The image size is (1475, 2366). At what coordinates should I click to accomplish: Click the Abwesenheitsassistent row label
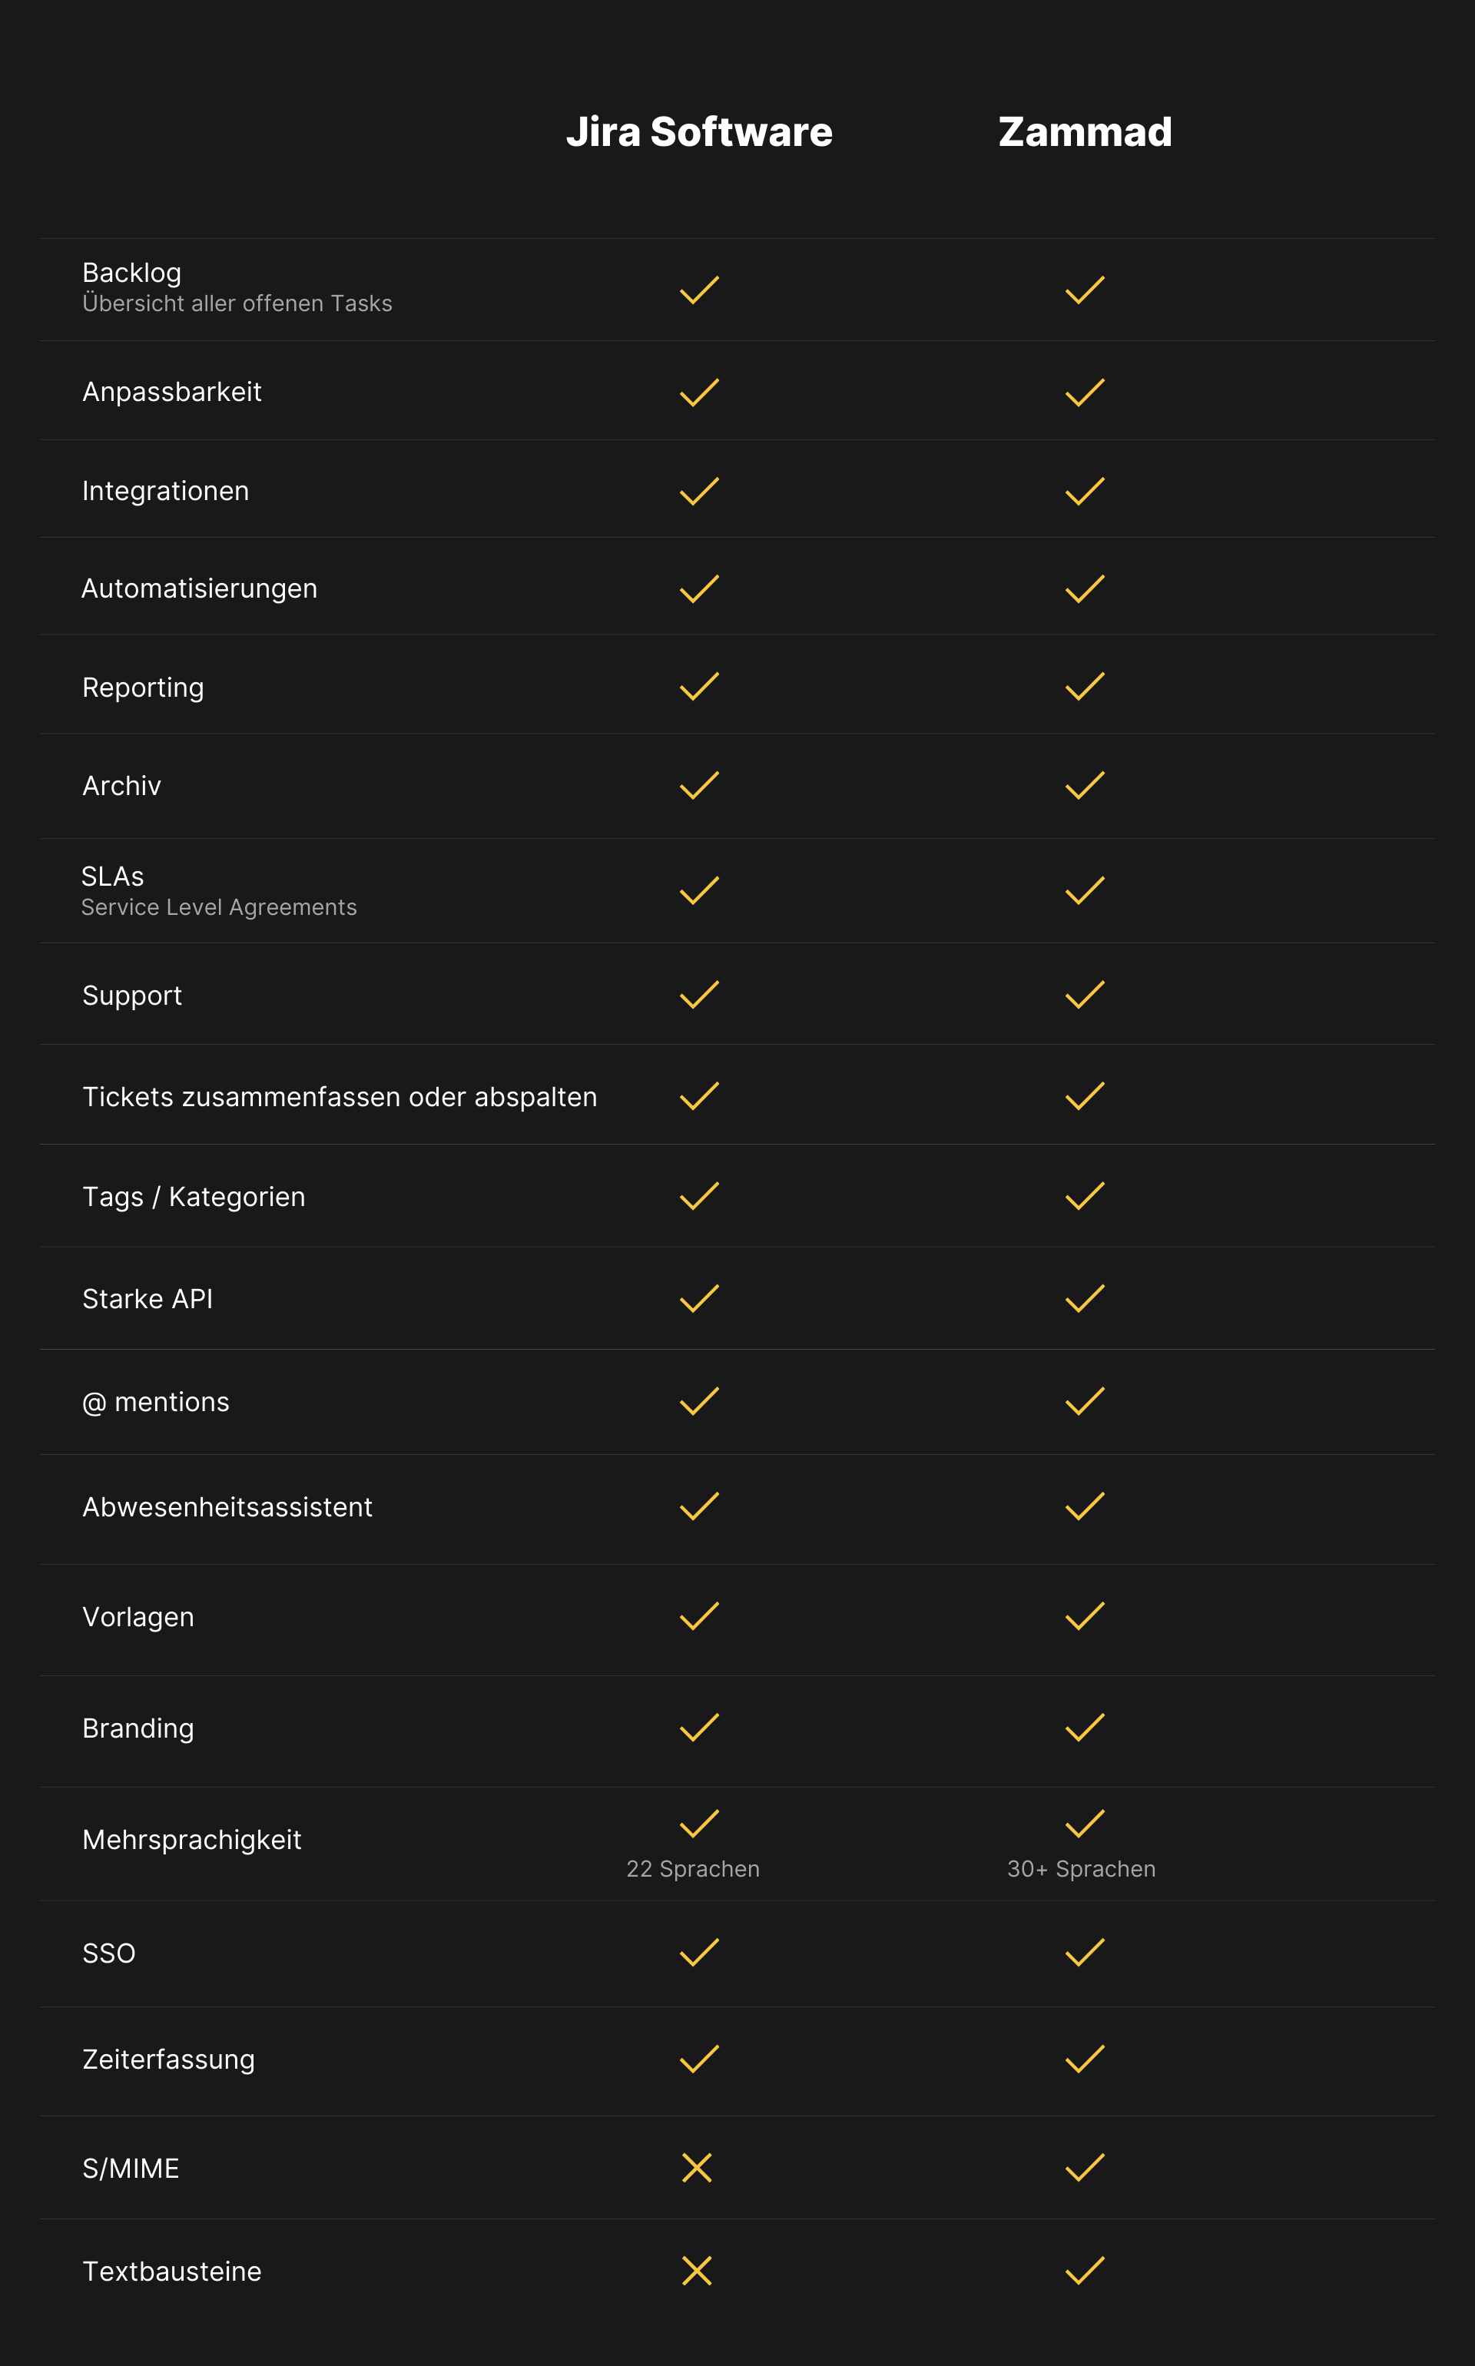coord(227,1507)
